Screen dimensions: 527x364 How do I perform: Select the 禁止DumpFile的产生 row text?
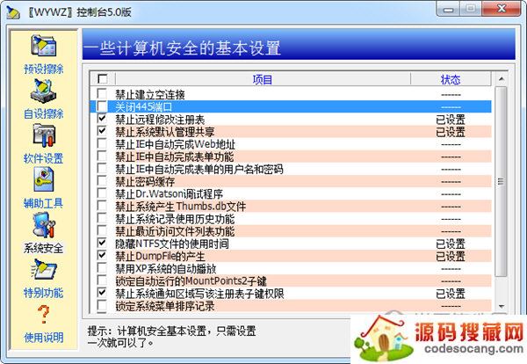(x=160, y=257)
